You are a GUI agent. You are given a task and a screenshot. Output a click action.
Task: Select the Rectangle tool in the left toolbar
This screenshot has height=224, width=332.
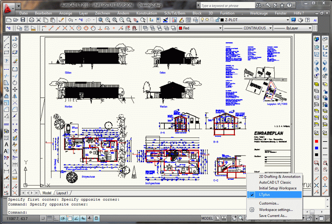coord(7,53)
